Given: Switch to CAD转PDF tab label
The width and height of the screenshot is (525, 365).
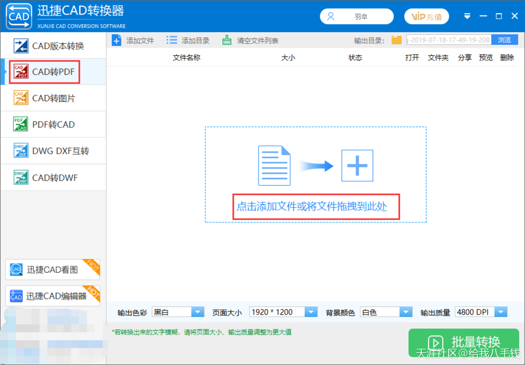Looking at the screenshot, I should [x=53, y=71].
